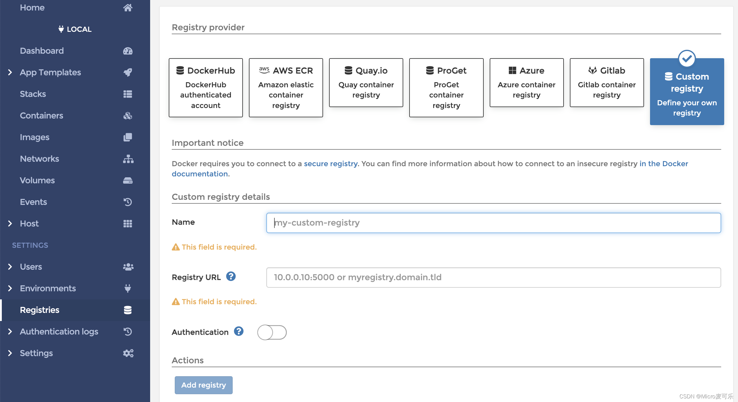Toggle the Authentication switch on
Screen dimensions: 738x402
[x=272, y=332]
